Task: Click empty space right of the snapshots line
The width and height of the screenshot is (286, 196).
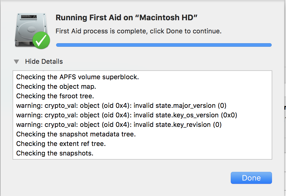Action: click(x=179, y=153)
